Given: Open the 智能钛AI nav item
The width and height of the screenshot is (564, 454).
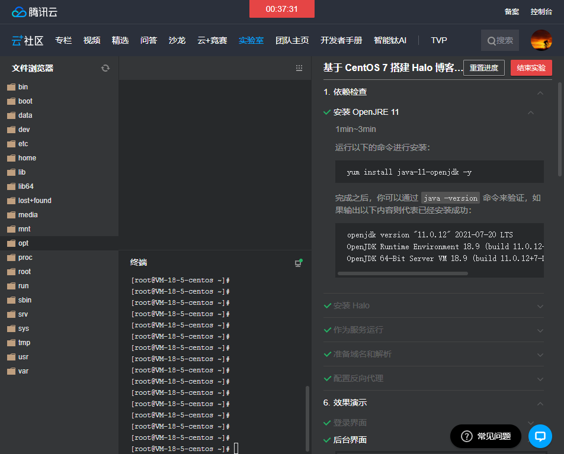Looking at the screenshot, I should (x=390, y=40).
